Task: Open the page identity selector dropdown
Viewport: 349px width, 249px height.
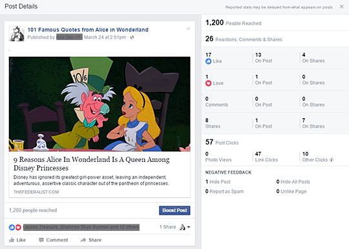Action: [x=185, y=227]
